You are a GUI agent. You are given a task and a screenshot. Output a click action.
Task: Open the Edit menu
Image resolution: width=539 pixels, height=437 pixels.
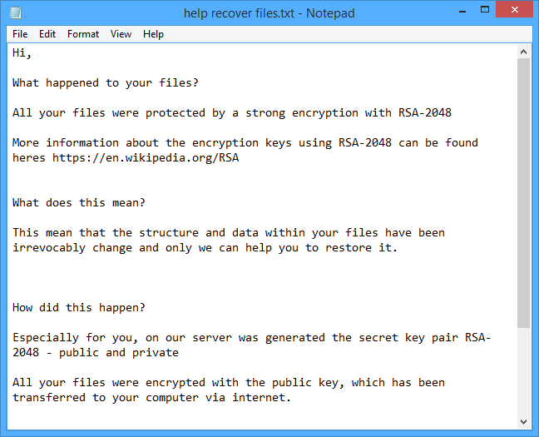pyautogui.click(x=47, y=34)
